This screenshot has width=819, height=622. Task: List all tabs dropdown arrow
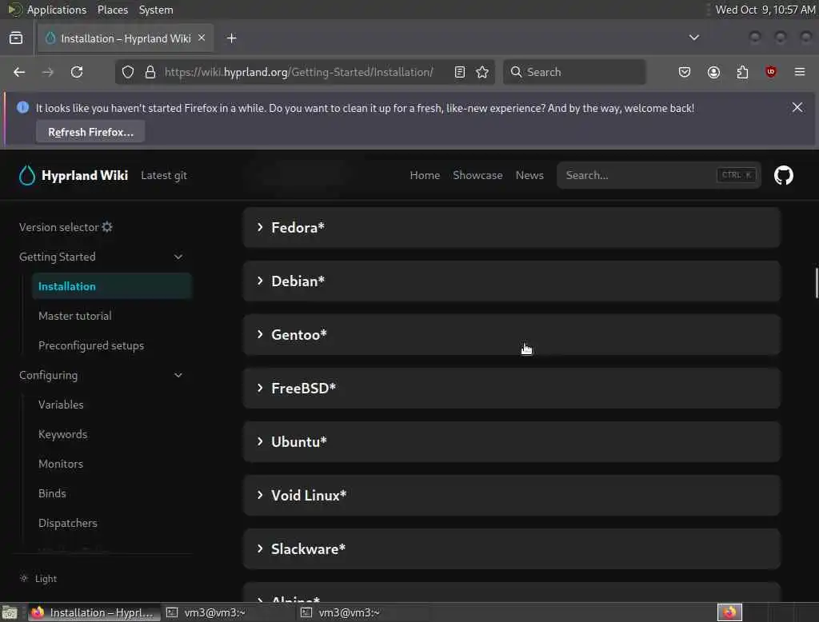click(x=694, y=38)
